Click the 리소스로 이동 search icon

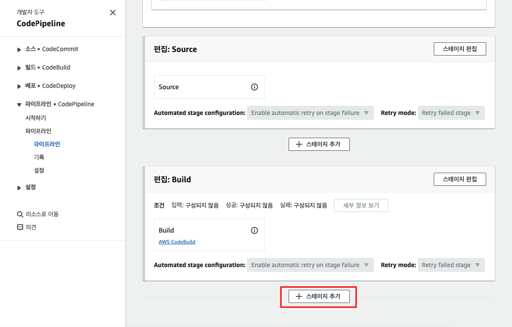pos(20,214)
